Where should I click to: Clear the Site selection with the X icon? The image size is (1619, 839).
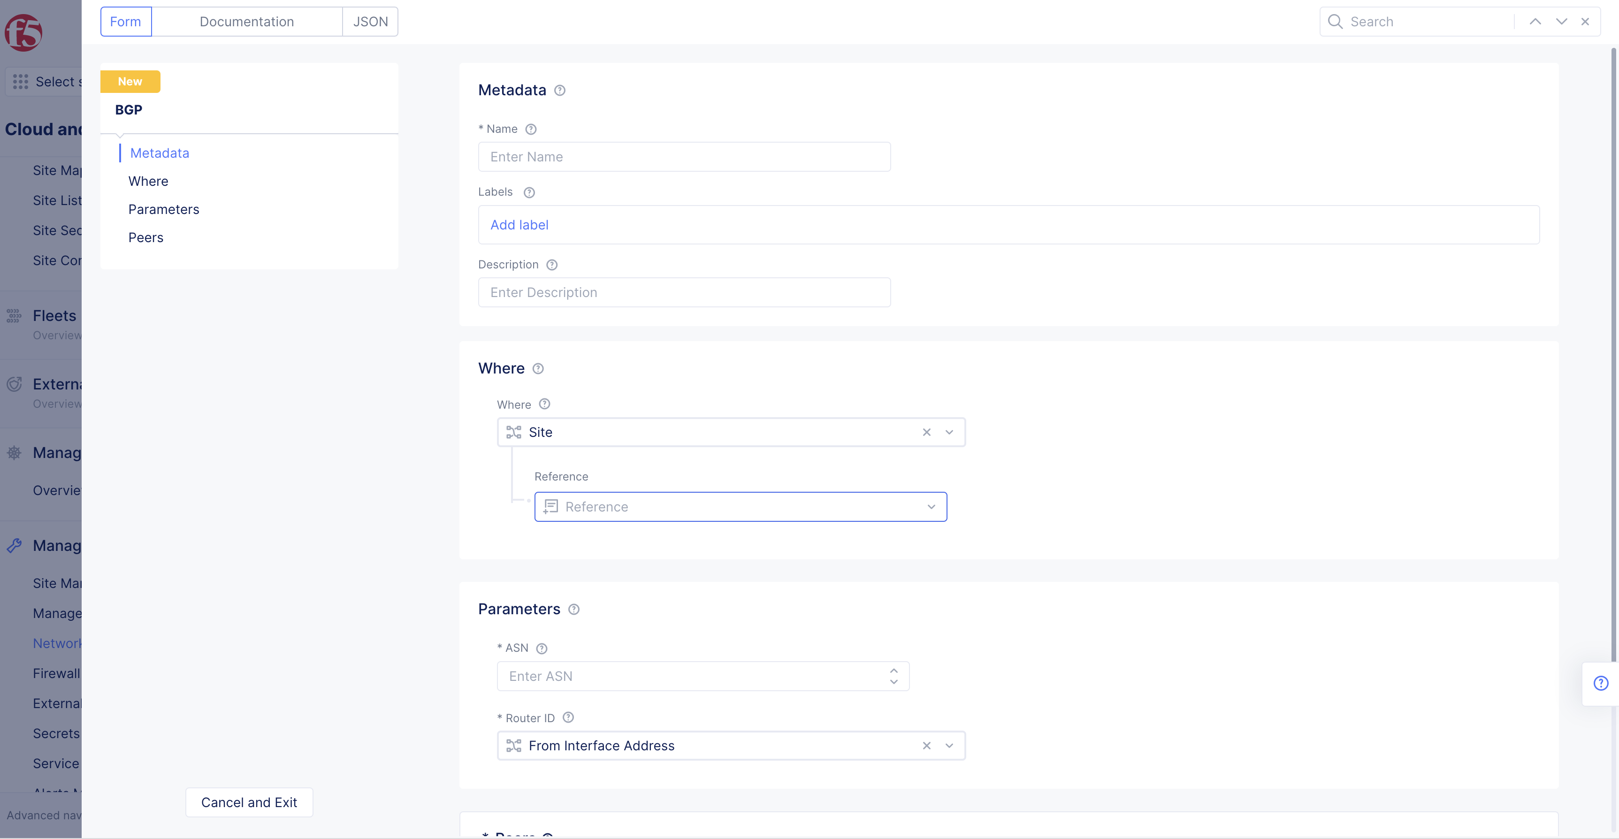click(926, 432)
